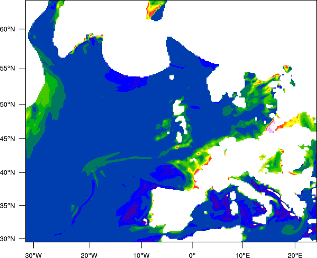Click the 50°N latitude label
The image size is (317, 258).
pyautogui.click(x=8, y=104)
